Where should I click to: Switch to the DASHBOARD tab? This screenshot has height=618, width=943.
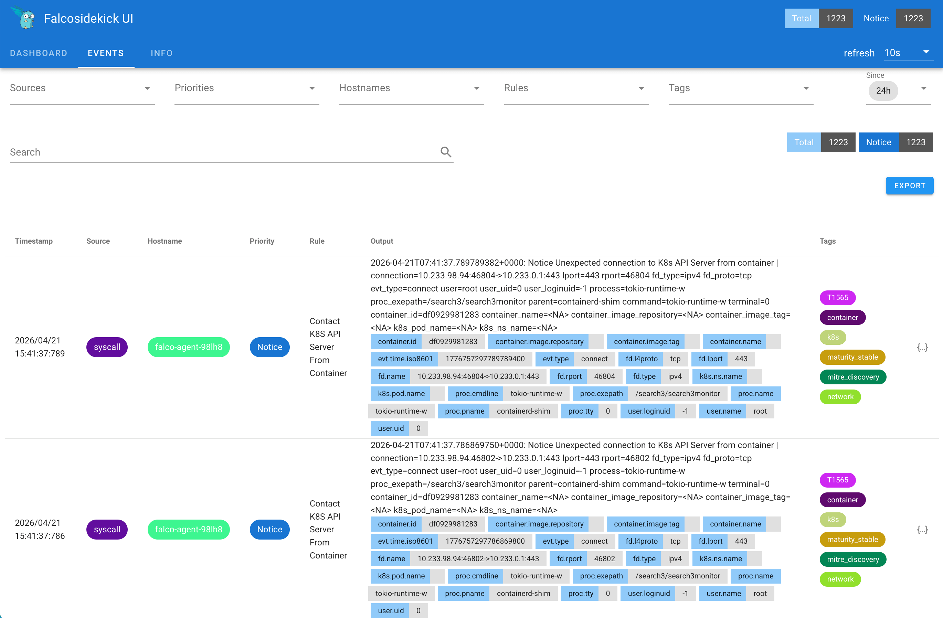click(x=39, y=53)
